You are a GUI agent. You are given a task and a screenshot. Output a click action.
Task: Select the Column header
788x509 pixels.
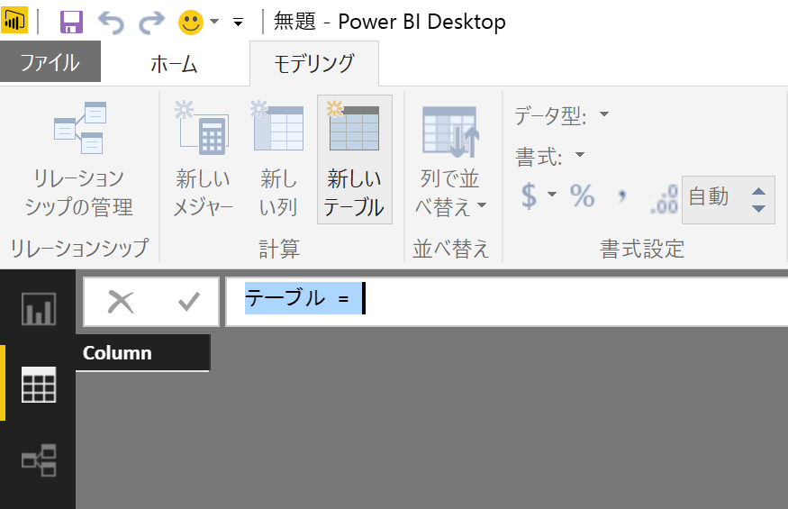[x=142, y=352]
